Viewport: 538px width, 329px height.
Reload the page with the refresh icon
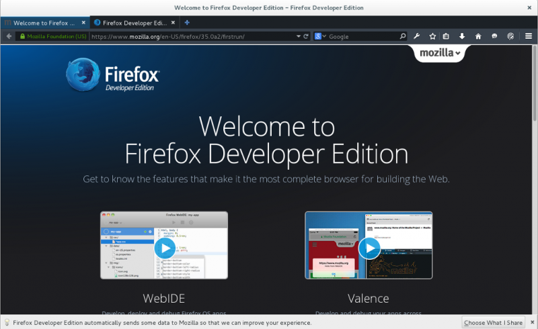click(306, 36)
